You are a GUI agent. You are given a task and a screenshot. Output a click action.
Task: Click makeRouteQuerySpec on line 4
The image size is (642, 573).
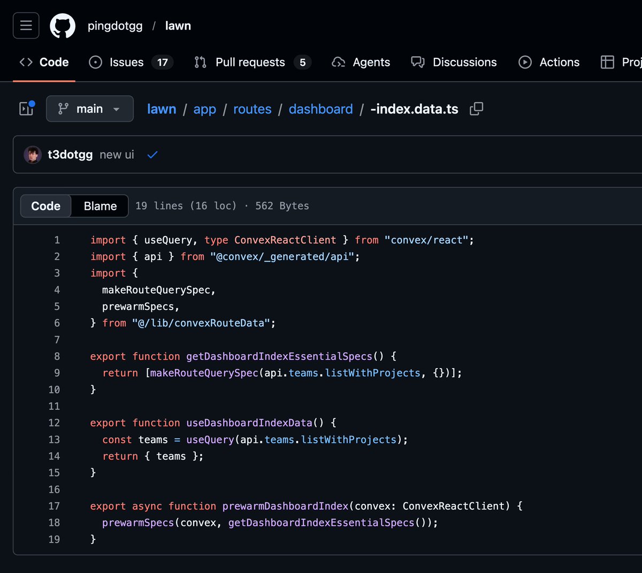tap(156, 290)
